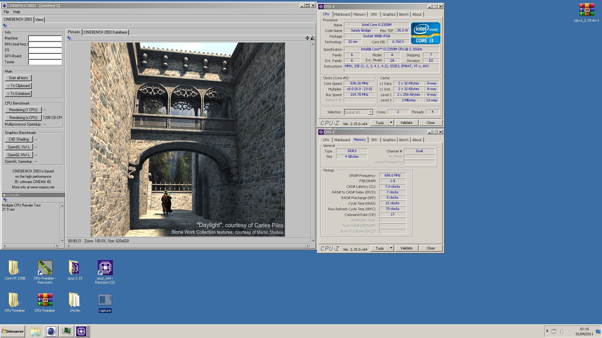The height and width of the screenshot is (338, 602).
Task: Click the move cross icon above picture
Action: (307, 38)
